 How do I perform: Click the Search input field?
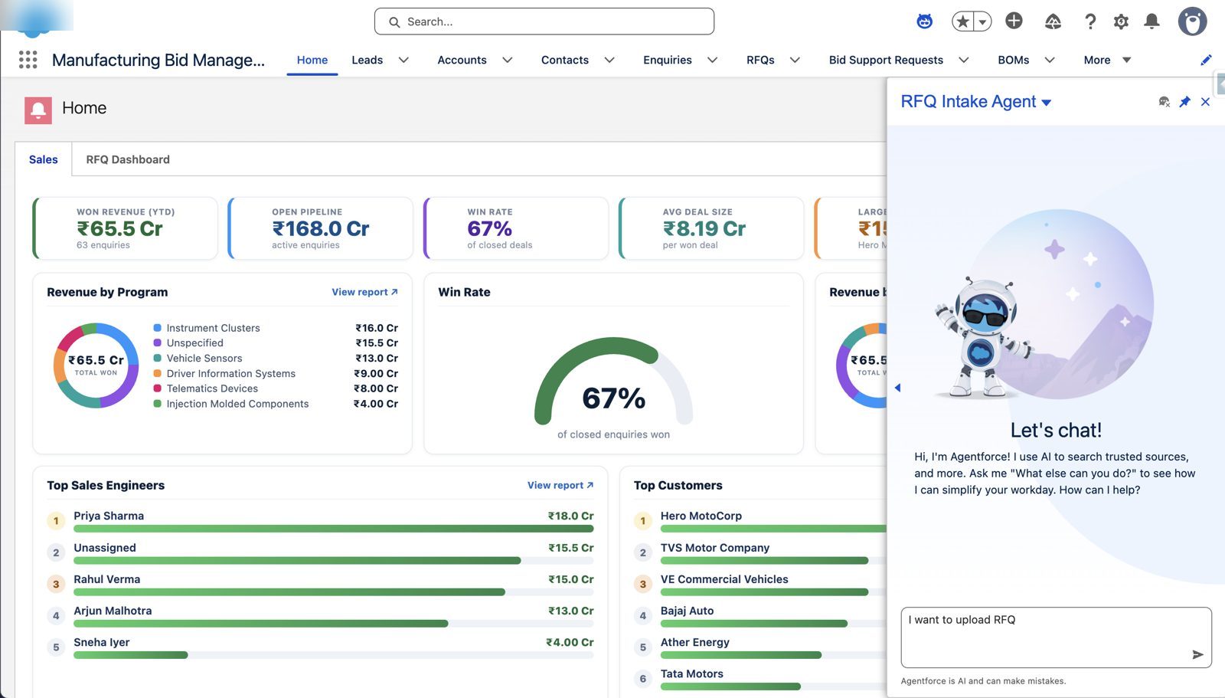(x=544, y=21)
